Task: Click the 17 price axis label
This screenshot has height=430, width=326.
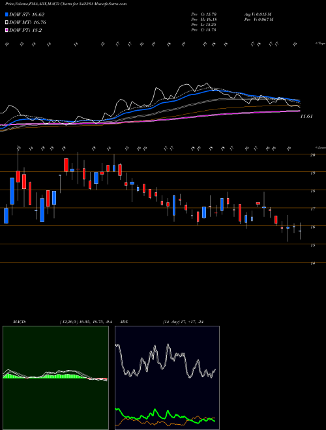Action: [x=312, y=209]
